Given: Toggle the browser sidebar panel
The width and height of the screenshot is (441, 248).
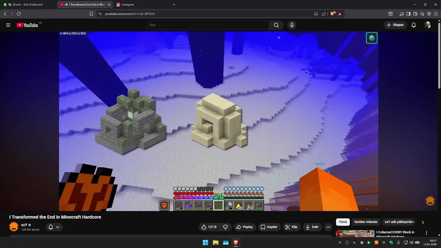Looking at the screenshot, I should coord(408,14).
